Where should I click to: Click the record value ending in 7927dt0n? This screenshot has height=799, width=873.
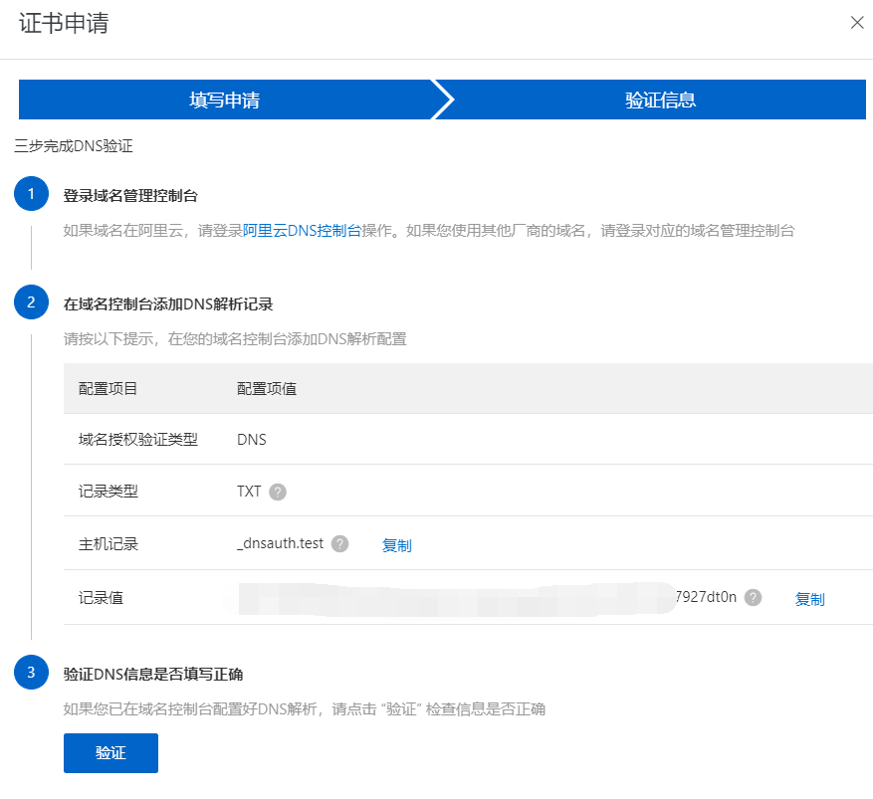point(706,597)
